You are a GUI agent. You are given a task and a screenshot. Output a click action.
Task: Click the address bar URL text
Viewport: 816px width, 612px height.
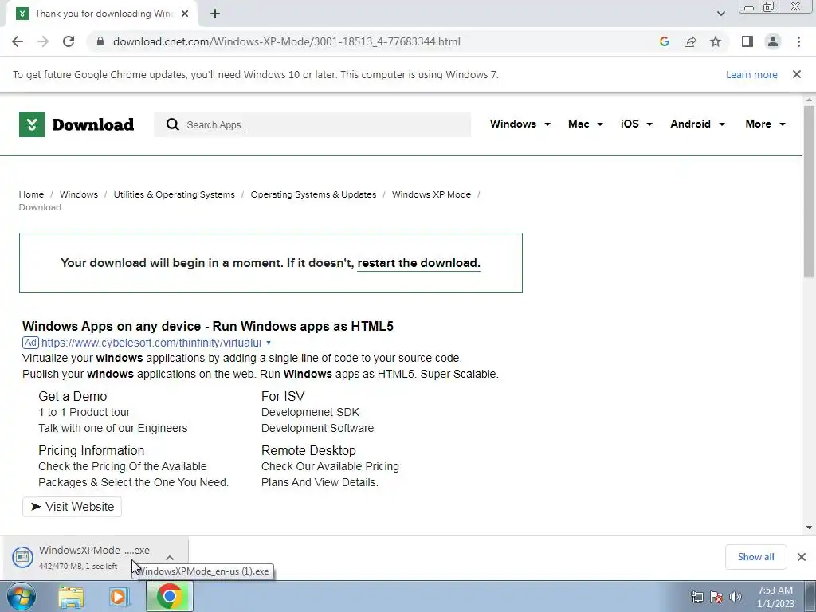coord(286,41)
